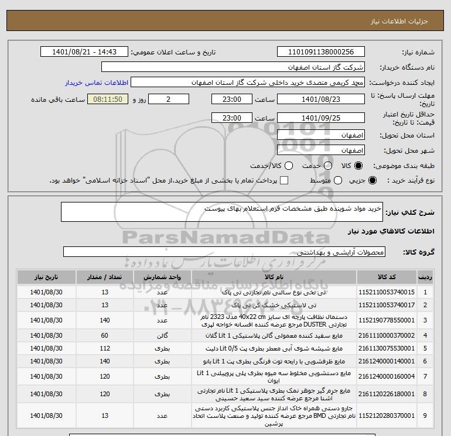The height and width of the screenshot is (436, 451).
Task: Tick the Islamic treasury bonds payment checkbox
Action: (284, 180)
